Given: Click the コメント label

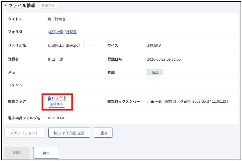Looking at the screenshot, I should pos(15,85).
